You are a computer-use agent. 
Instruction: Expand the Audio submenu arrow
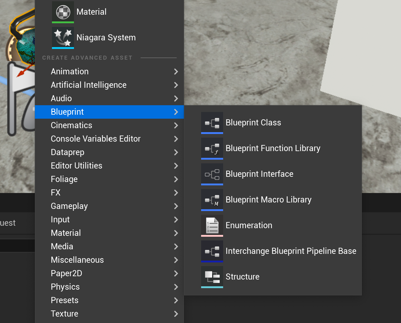pos(176,98)
